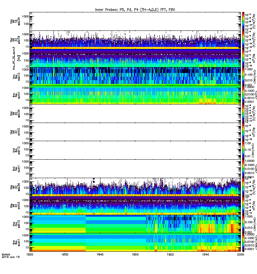
Task: Click the 1840 time tick label
Action: click(x=100, y=254)
